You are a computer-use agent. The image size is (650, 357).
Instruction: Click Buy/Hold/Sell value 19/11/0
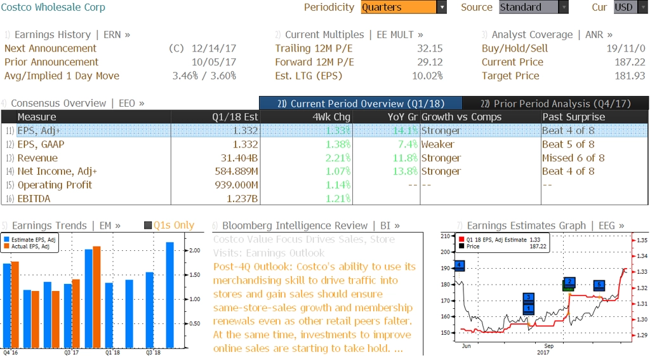point(626,48)
